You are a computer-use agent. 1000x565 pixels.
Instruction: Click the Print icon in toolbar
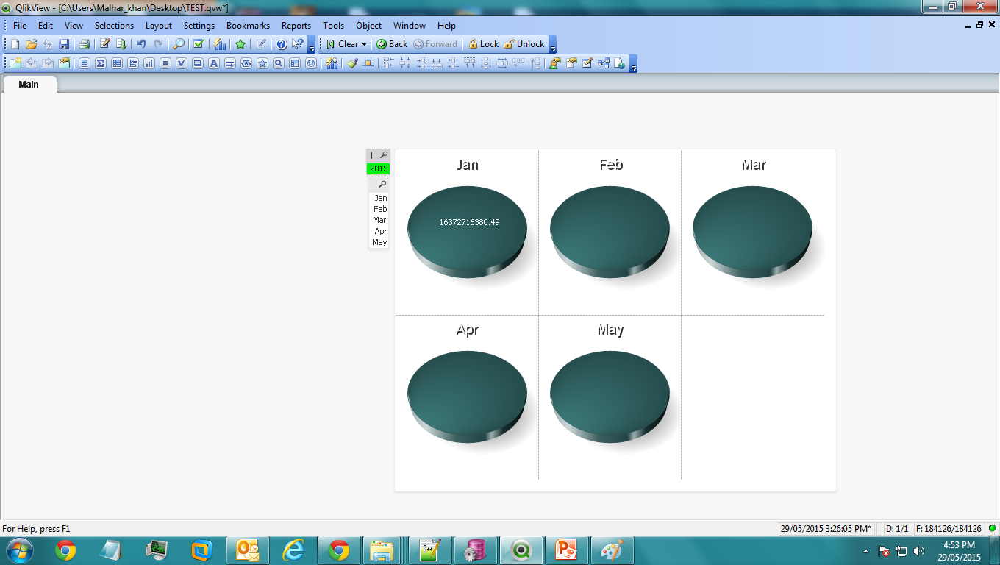(84, 44)
